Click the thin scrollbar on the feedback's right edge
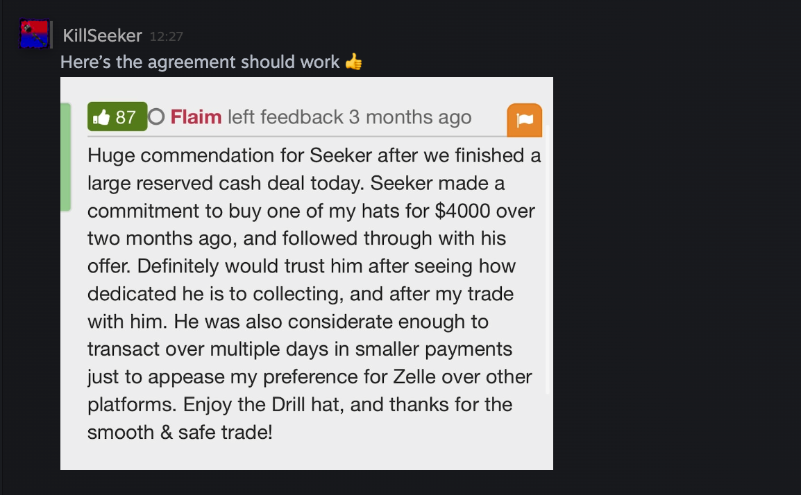The height and width of the screenshot is (495, 801). click(547, 259)
